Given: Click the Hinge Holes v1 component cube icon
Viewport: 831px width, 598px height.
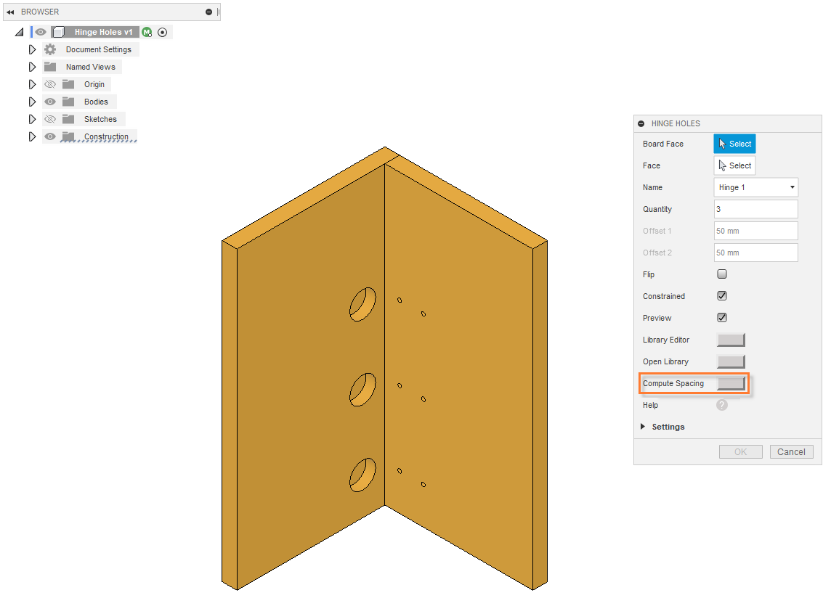Looking at the screenshot, I should [59, 33].
